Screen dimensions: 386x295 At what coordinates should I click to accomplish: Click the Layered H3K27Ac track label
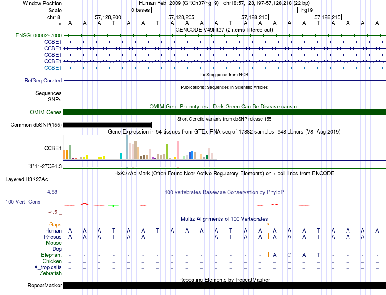26,179
